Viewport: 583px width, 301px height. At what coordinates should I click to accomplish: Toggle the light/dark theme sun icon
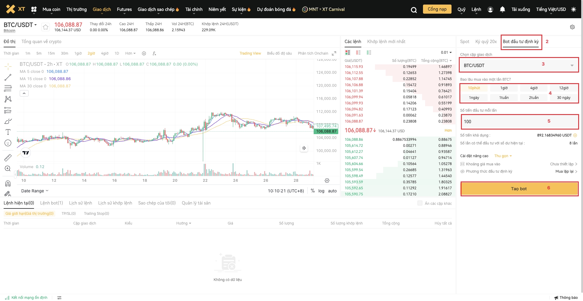[x=573, y=9]
